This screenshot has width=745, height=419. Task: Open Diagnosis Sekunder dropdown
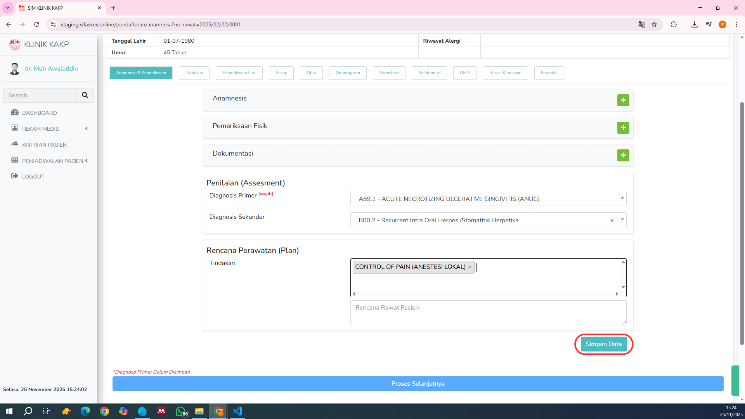[622, 220]
